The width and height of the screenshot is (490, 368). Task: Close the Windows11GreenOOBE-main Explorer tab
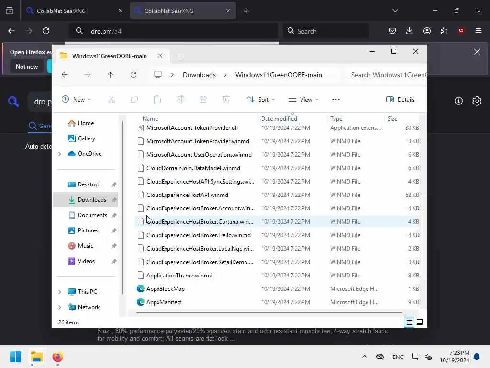coord(160,56)
